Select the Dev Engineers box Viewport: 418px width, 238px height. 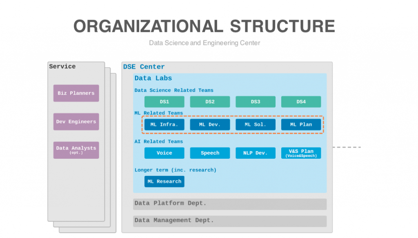76,122
